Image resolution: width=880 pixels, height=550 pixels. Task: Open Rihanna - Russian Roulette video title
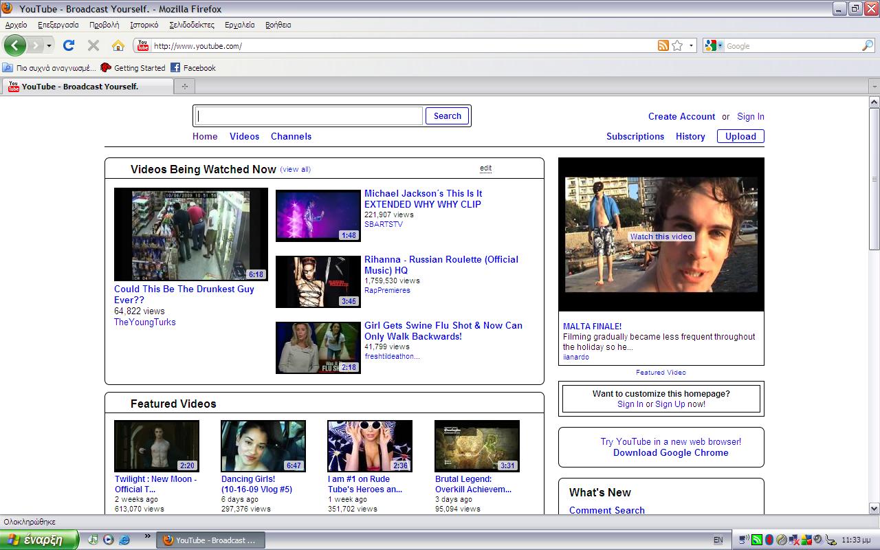441,265
